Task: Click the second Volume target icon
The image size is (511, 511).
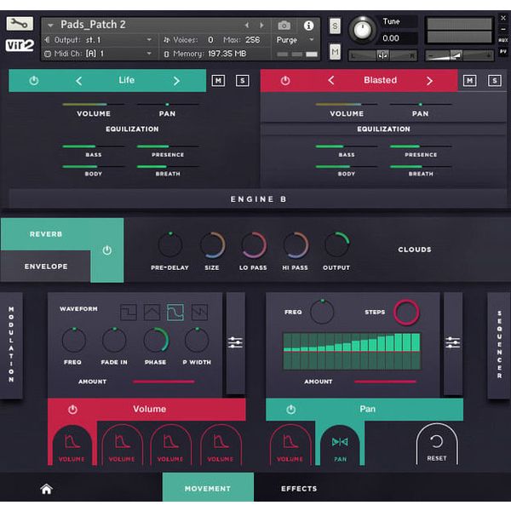Action: [x=122, y=445]
